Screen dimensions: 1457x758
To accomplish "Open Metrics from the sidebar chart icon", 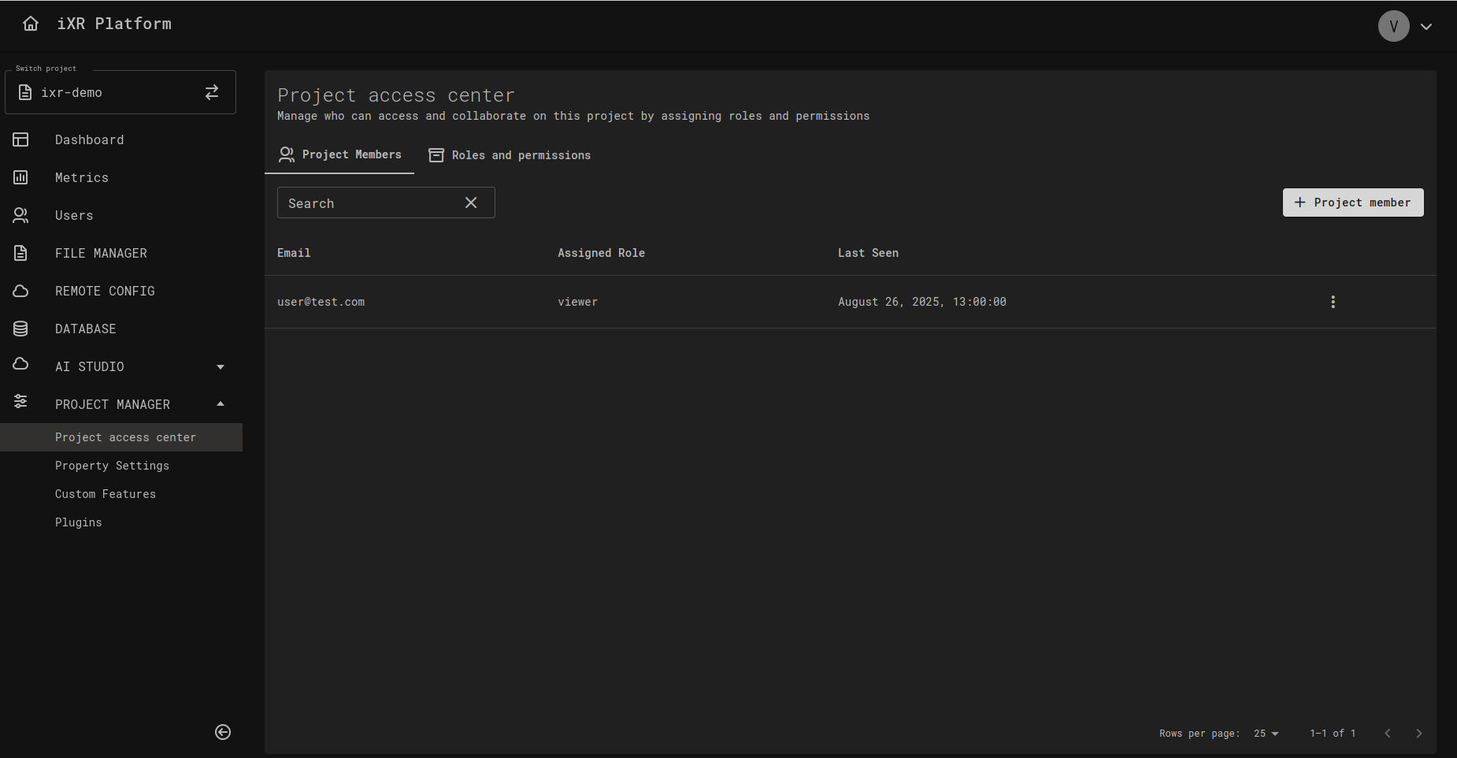I will click(x=21, y=177).
